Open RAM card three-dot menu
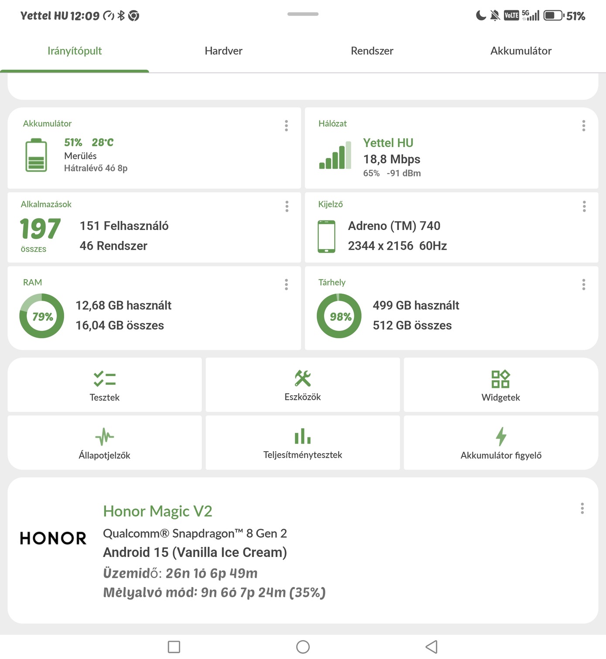The image size is (606, 659). pos(286,285)
